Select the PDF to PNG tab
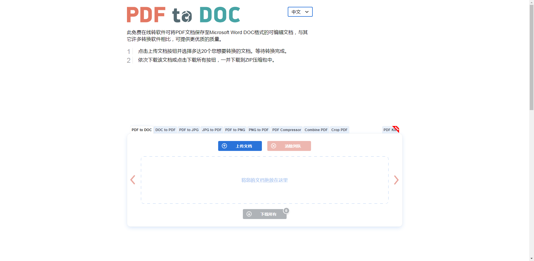This screenshot has height=261, width=534. 235,130
